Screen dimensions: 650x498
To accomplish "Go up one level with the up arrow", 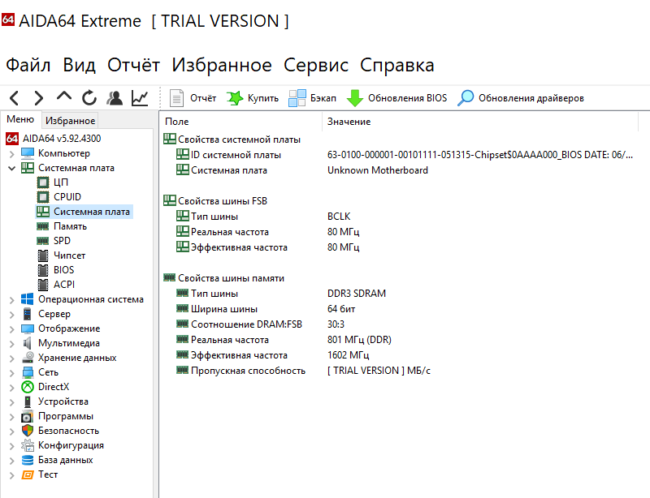I will coord(64,97).
